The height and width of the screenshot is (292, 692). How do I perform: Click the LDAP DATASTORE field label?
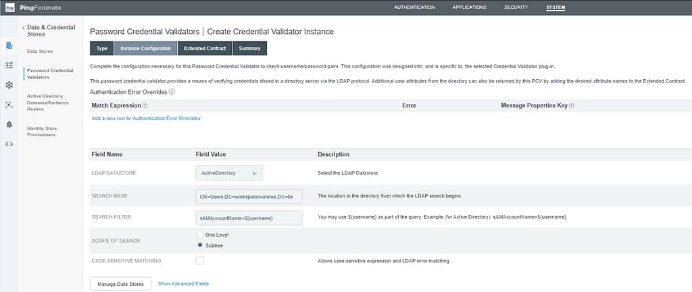coord(114,173)
